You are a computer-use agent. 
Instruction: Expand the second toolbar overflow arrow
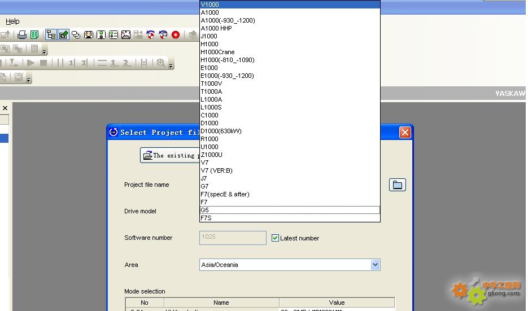coord(45,52)
